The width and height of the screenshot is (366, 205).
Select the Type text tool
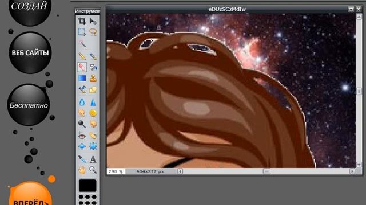(x=93, y=159)
